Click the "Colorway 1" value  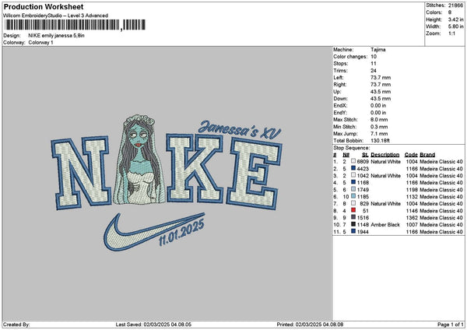(x=40, y=43)
